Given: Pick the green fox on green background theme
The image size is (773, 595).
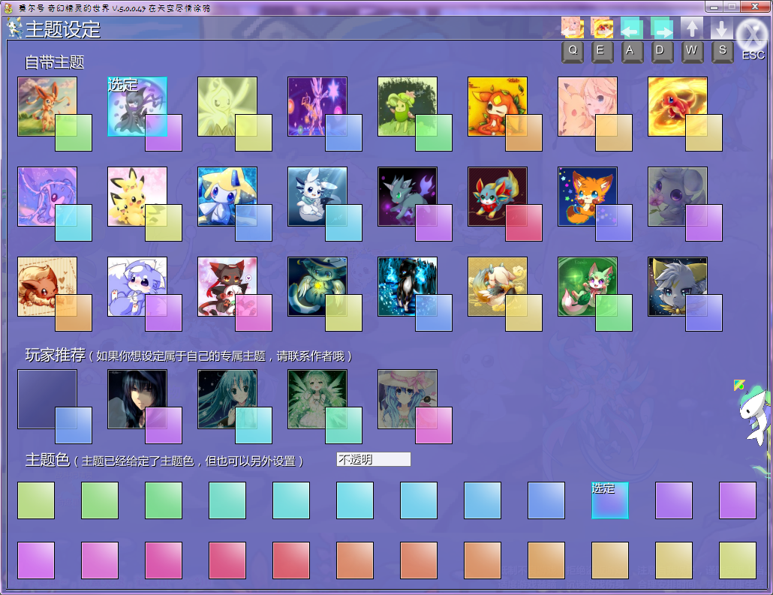Looking at the screenshot, I should point(588,287).
